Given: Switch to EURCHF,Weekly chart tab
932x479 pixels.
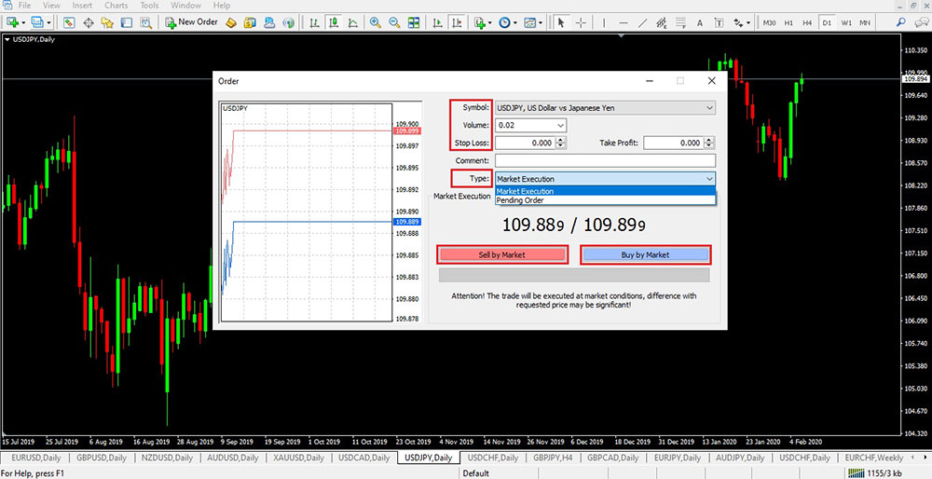Looking at the screenshot, I should 874,458.
